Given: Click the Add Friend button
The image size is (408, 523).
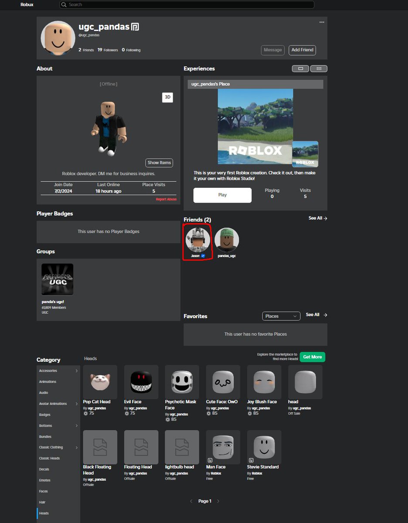Looking at the screenshot, I should 302,50.
